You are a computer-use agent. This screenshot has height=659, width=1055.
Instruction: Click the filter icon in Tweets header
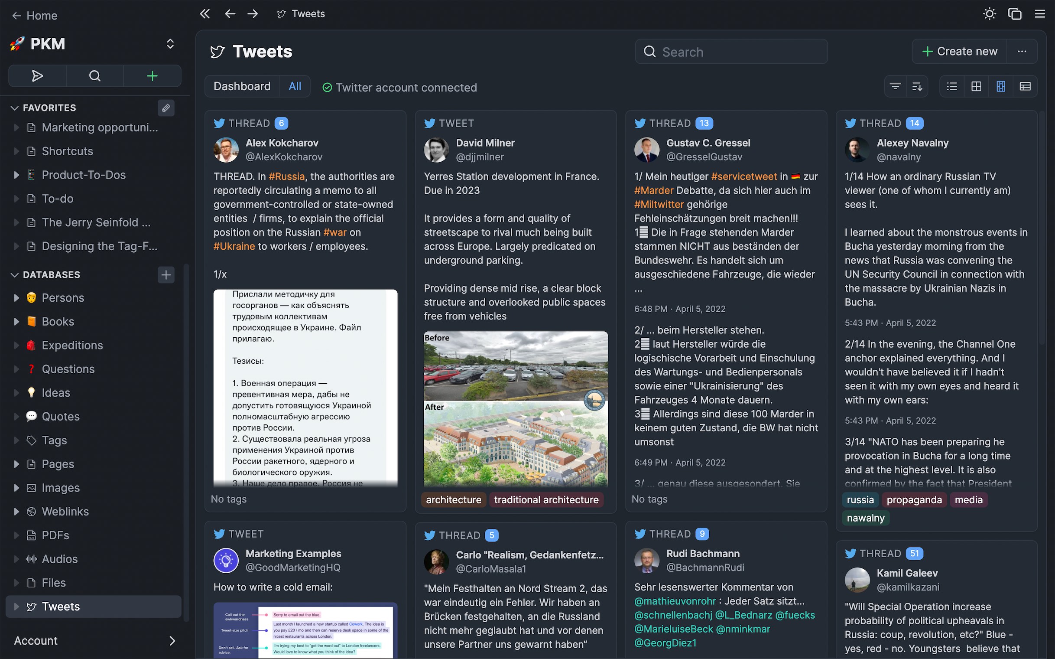[896, 87]
